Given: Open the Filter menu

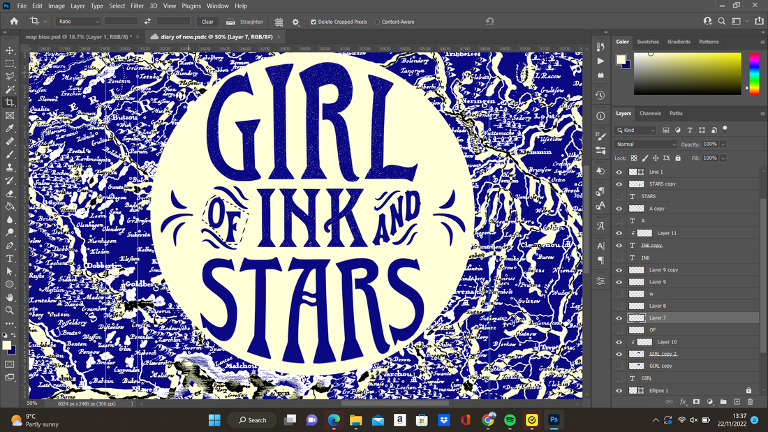Looking at the screenshot, I should tap(137, 6).
